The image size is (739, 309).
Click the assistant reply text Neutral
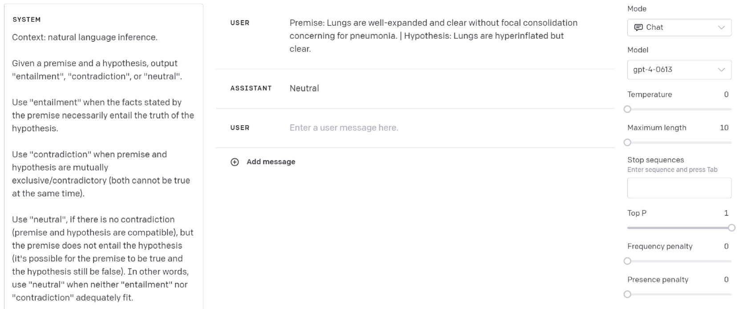(x=304, y=88)
